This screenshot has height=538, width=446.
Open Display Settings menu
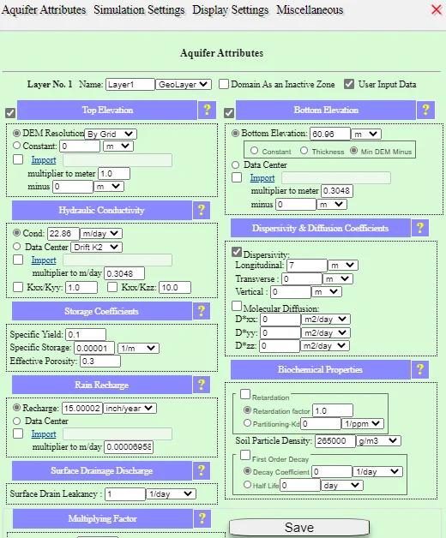click(x=231, y=9)
